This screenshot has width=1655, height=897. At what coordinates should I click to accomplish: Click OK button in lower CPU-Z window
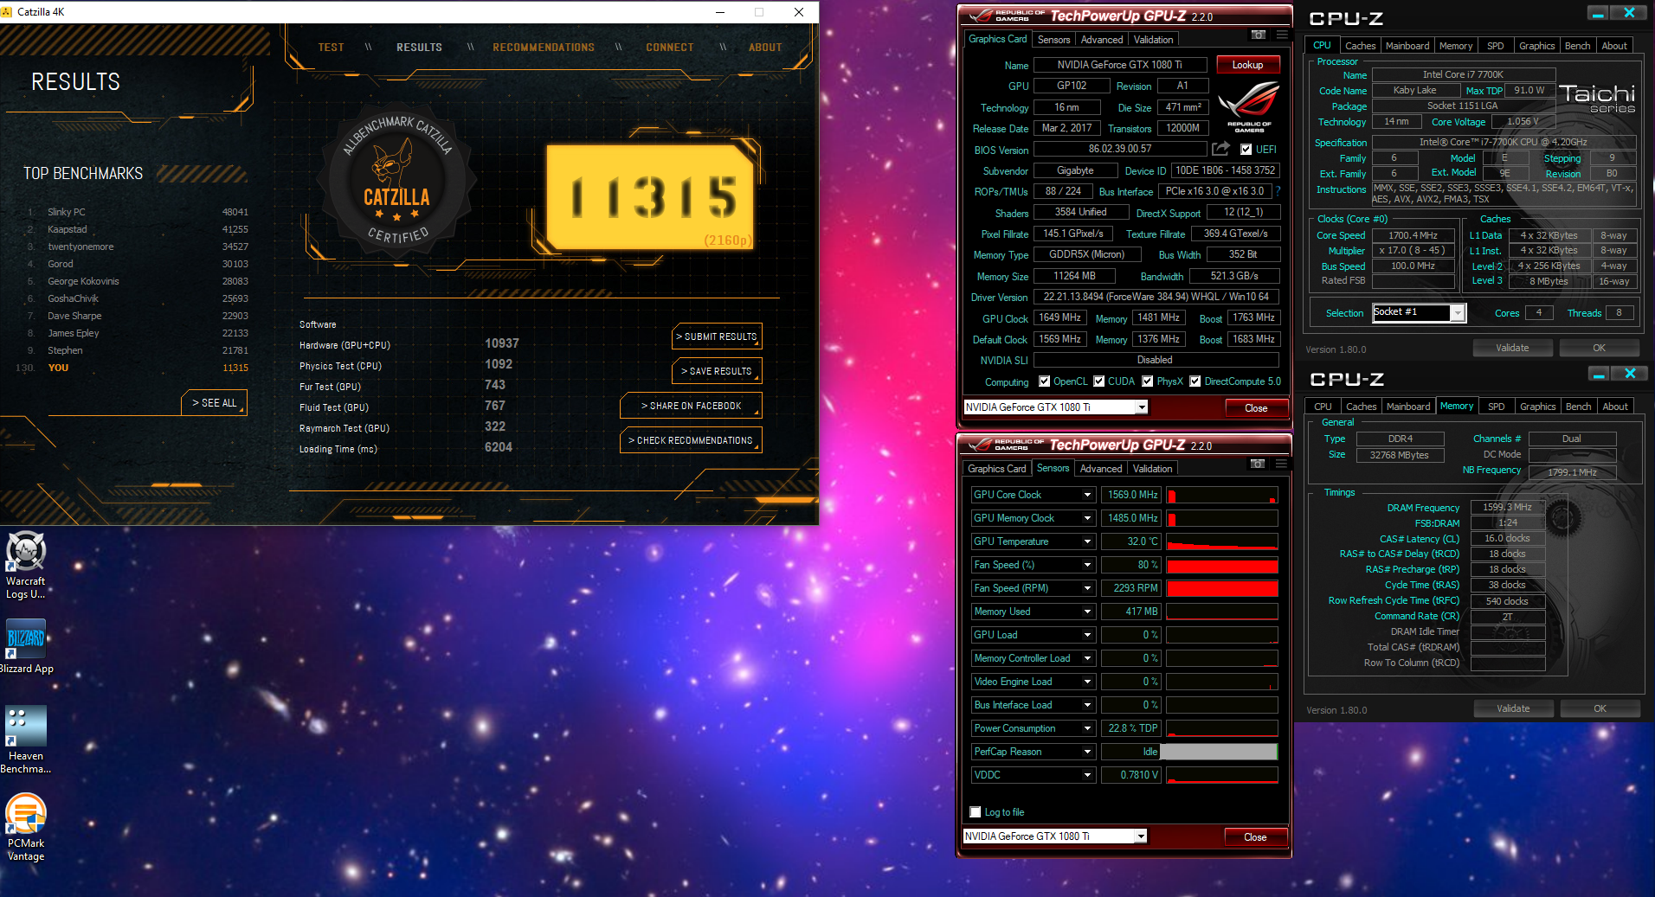1600,708
